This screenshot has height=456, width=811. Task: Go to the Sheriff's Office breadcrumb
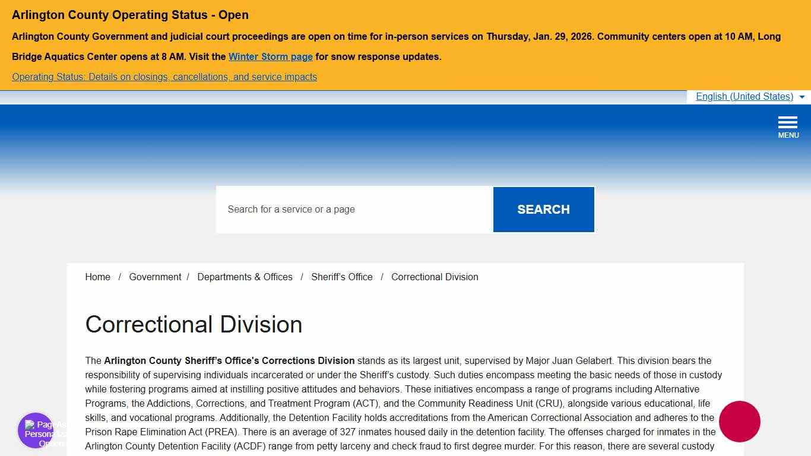point(341,277)
